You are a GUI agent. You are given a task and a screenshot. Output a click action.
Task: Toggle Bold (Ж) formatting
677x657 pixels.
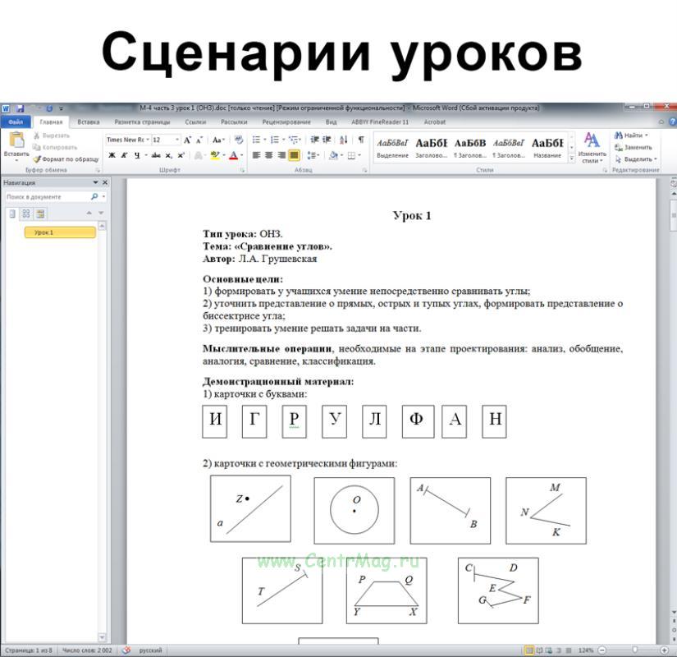[x=112, y=155]
